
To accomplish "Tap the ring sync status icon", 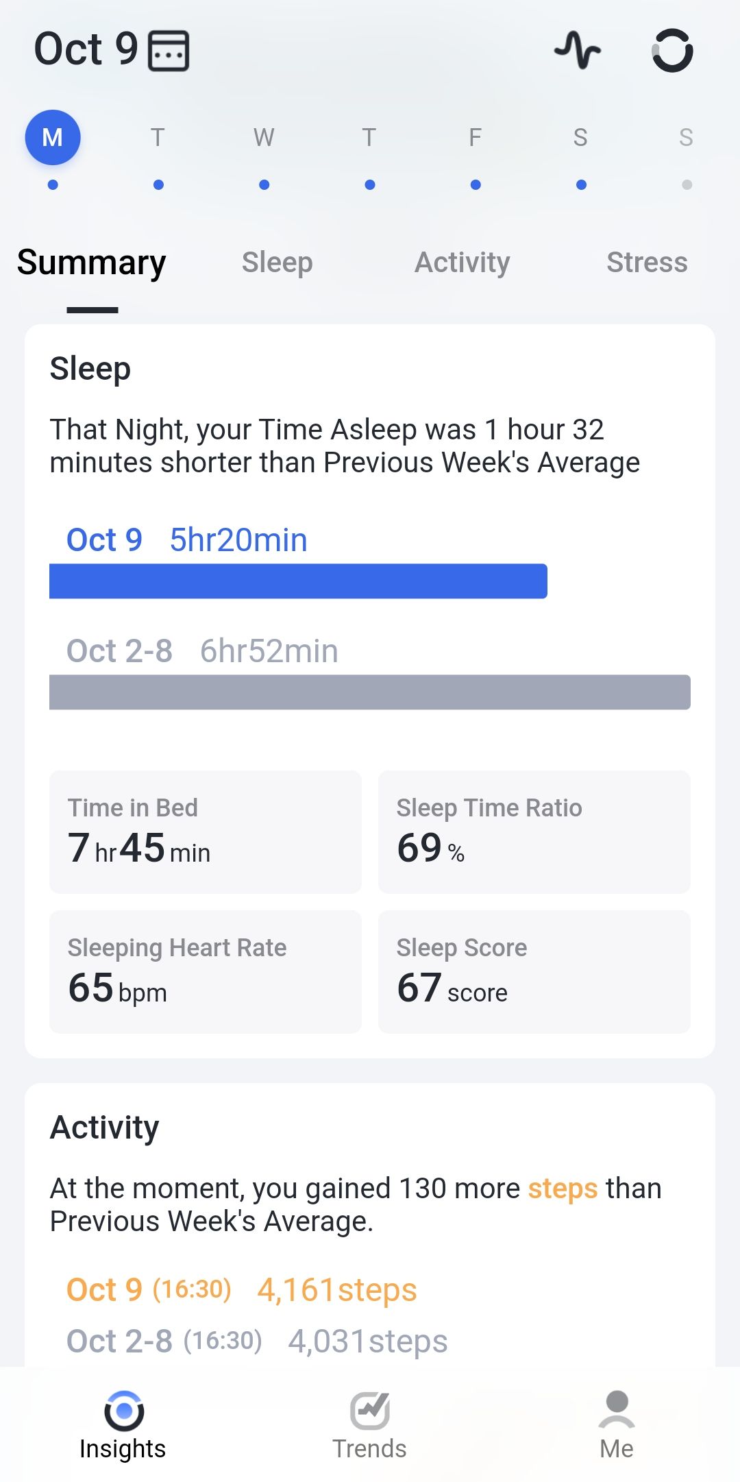I will tap(671, 50).
